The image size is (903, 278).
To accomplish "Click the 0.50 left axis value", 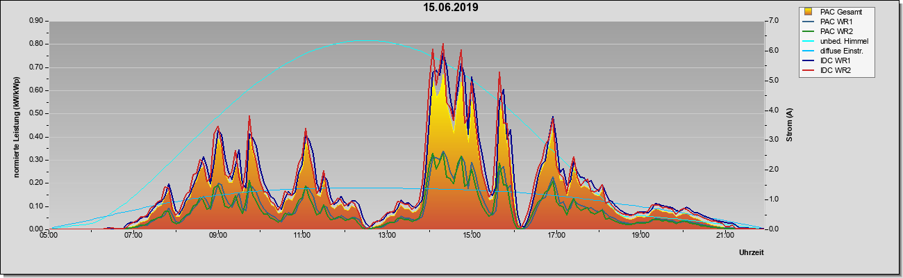I will 37,113.
